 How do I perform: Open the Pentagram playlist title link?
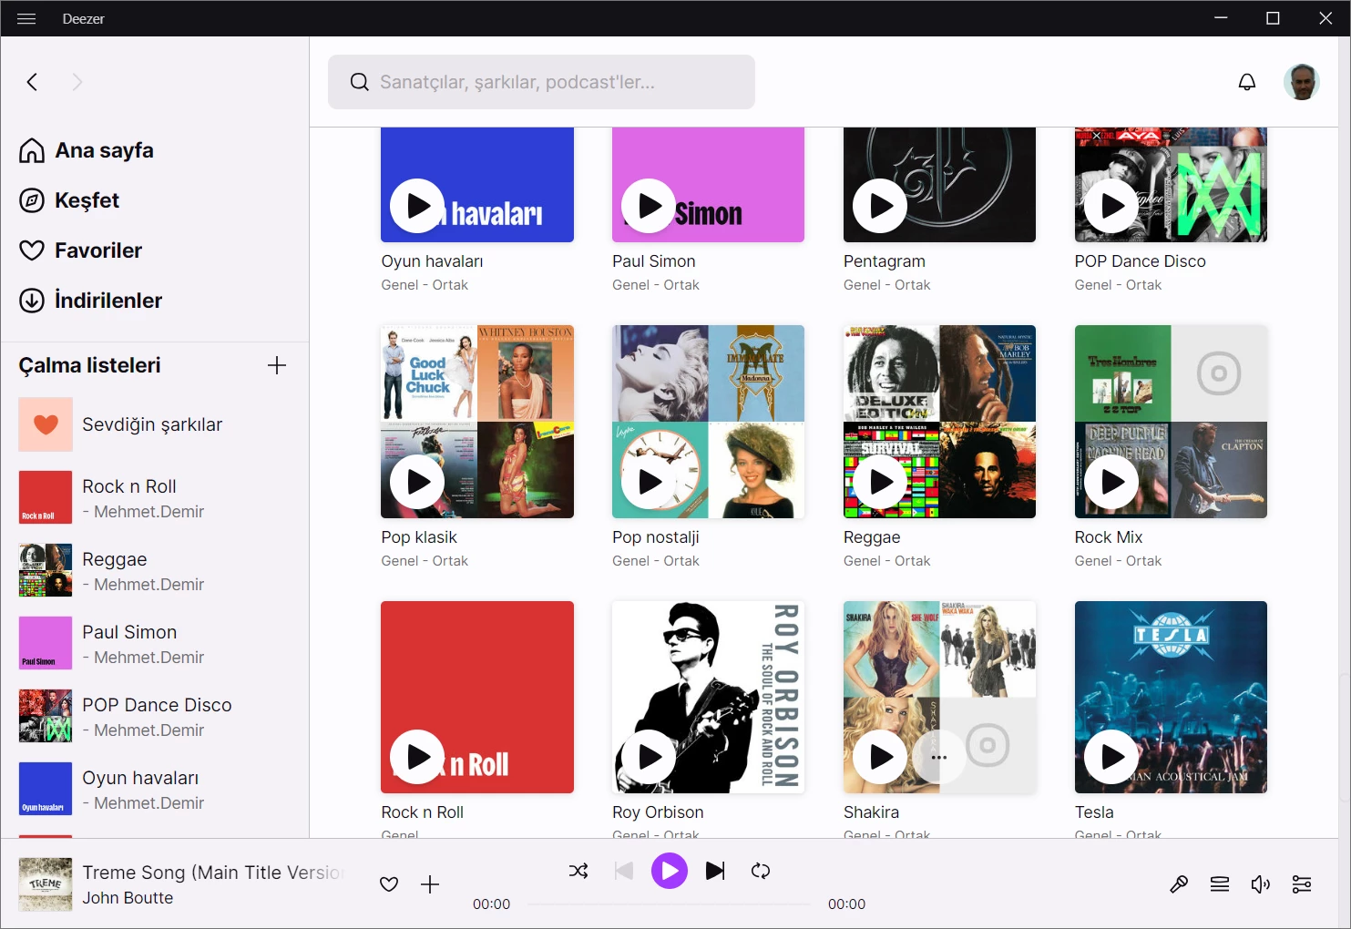pyautogui.click(x=884, y=261)
